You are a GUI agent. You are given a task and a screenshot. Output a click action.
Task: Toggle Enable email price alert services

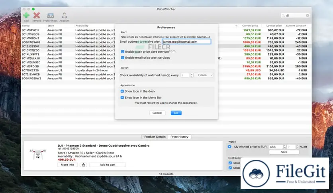[123, 57]
